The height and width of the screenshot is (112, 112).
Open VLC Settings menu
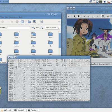click(x=80, y=12)
